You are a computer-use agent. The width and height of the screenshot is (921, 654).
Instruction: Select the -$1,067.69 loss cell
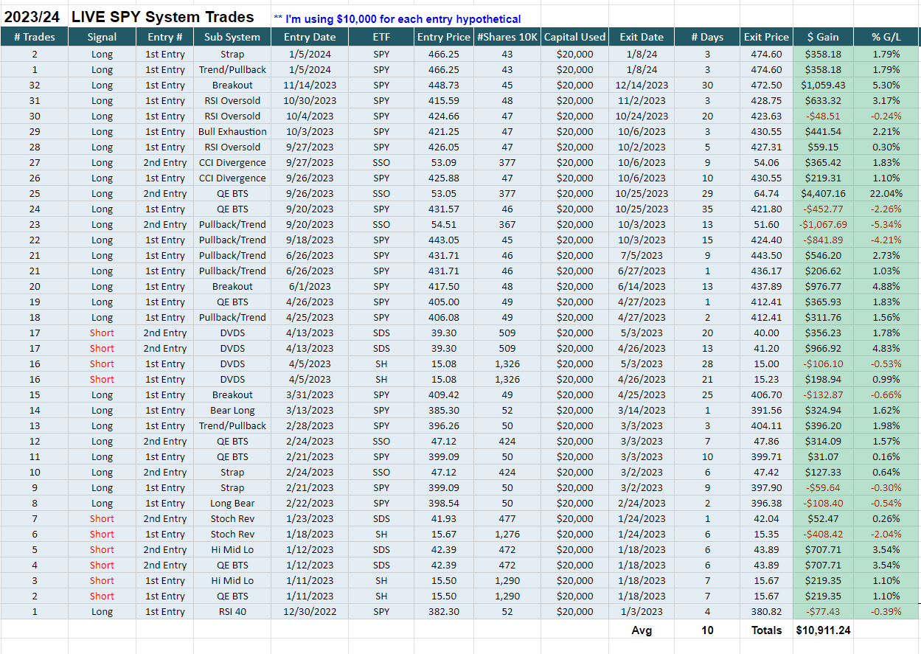823,224
